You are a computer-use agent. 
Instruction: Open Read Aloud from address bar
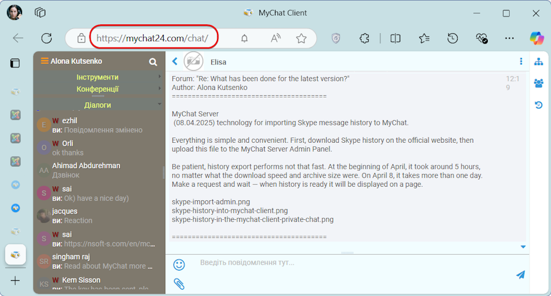275,38
